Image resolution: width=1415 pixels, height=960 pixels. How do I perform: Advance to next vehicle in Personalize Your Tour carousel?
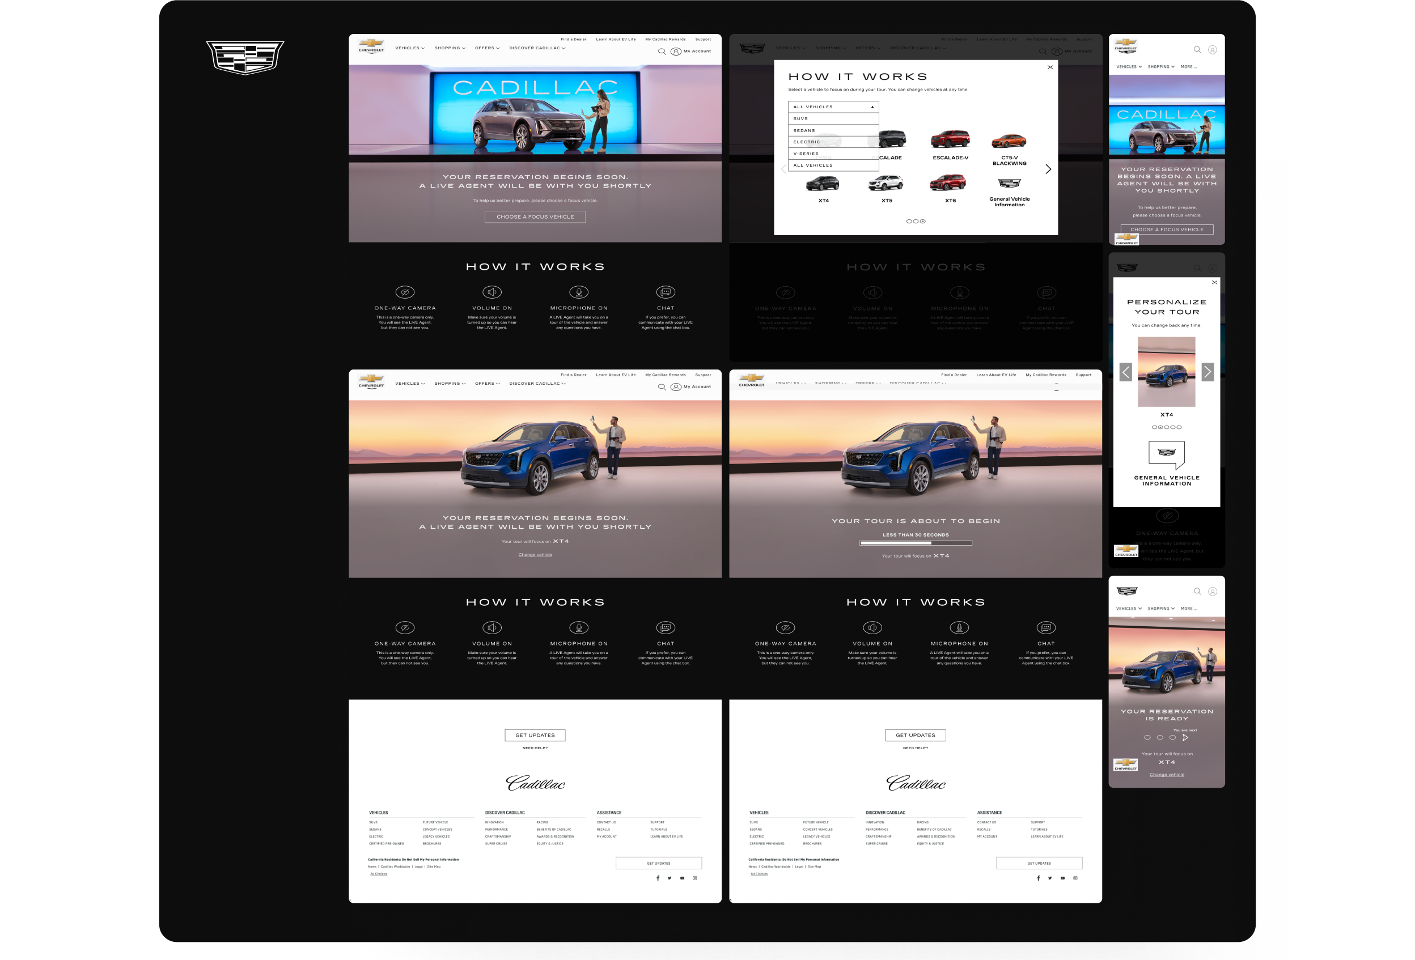[x=1208, y=372]
